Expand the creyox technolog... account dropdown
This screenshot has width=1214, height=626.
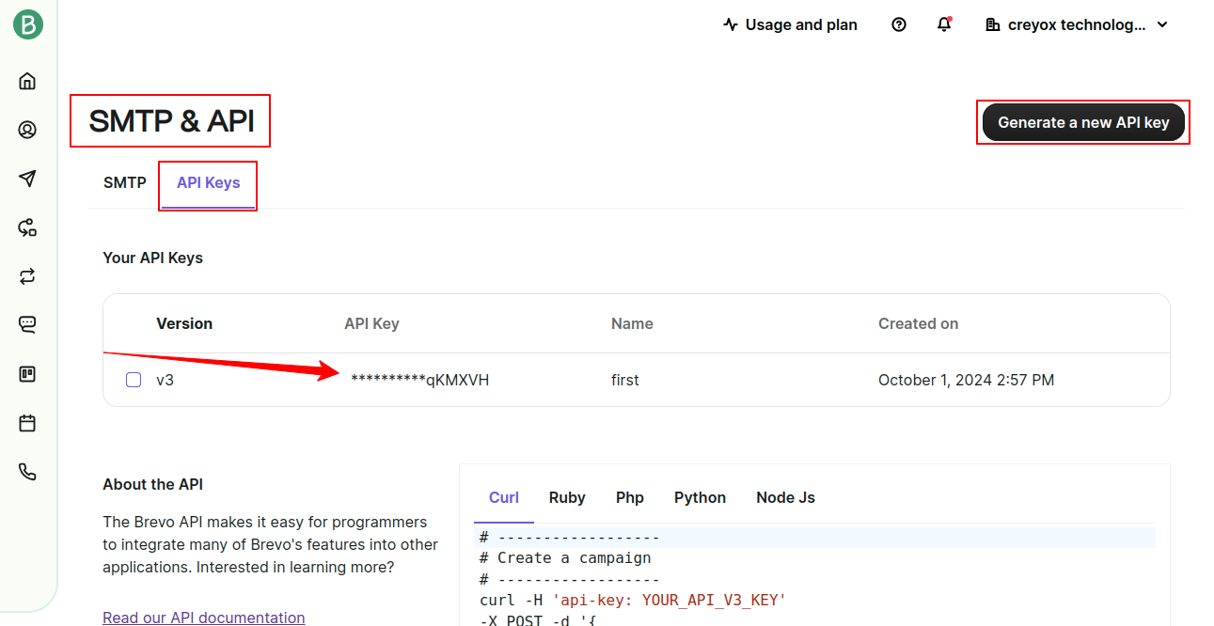(x=1076, y=25)
